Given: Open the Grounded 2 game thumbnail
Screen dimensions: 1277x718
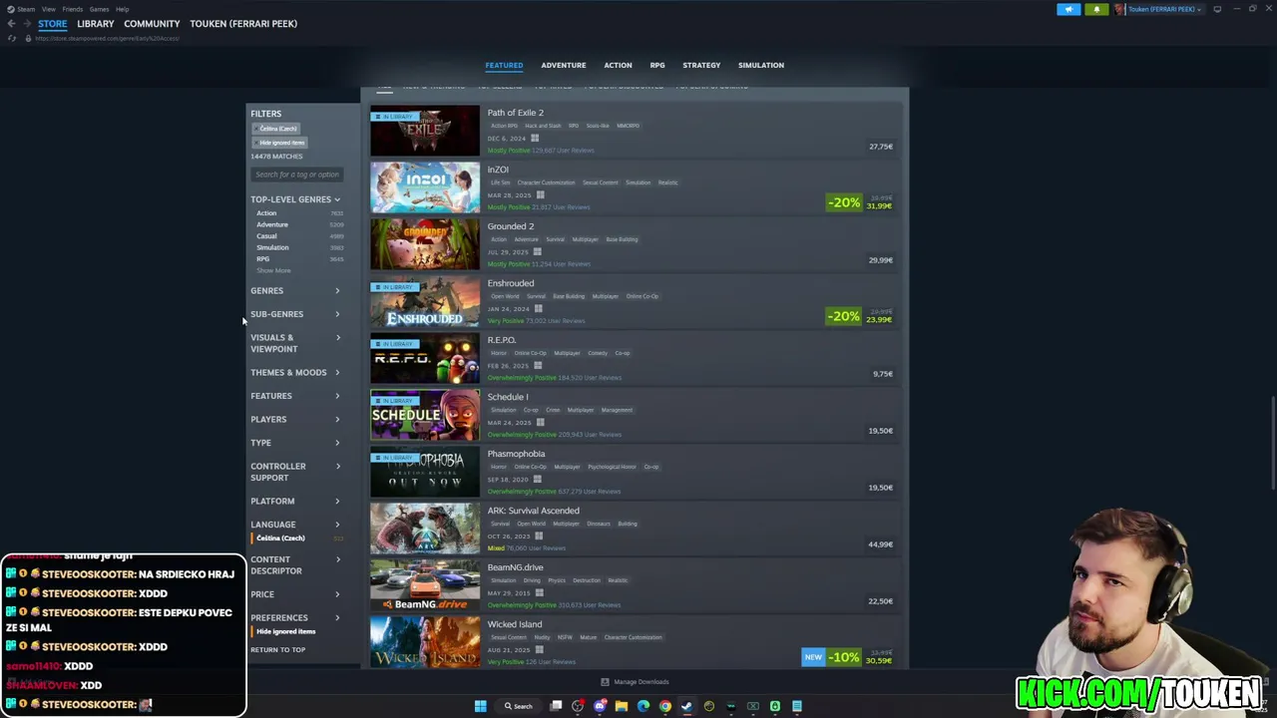Looking at the screenshot, I should tap(425, 244).
